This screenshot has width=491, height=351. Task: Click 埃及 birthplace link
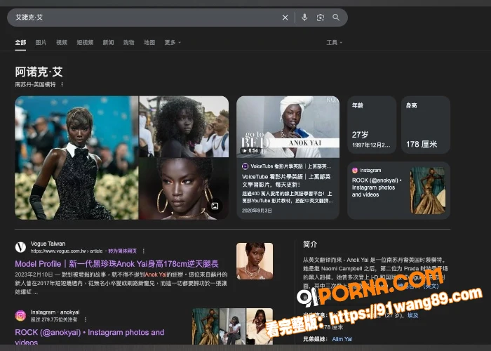pos(412,315)
